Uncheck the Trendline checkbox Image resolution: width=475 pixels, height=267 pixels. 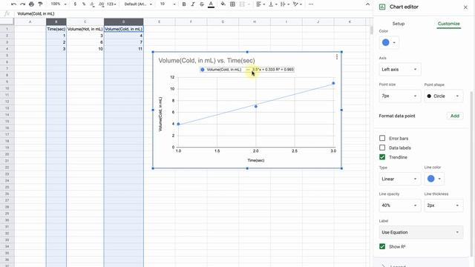point(382,156)
